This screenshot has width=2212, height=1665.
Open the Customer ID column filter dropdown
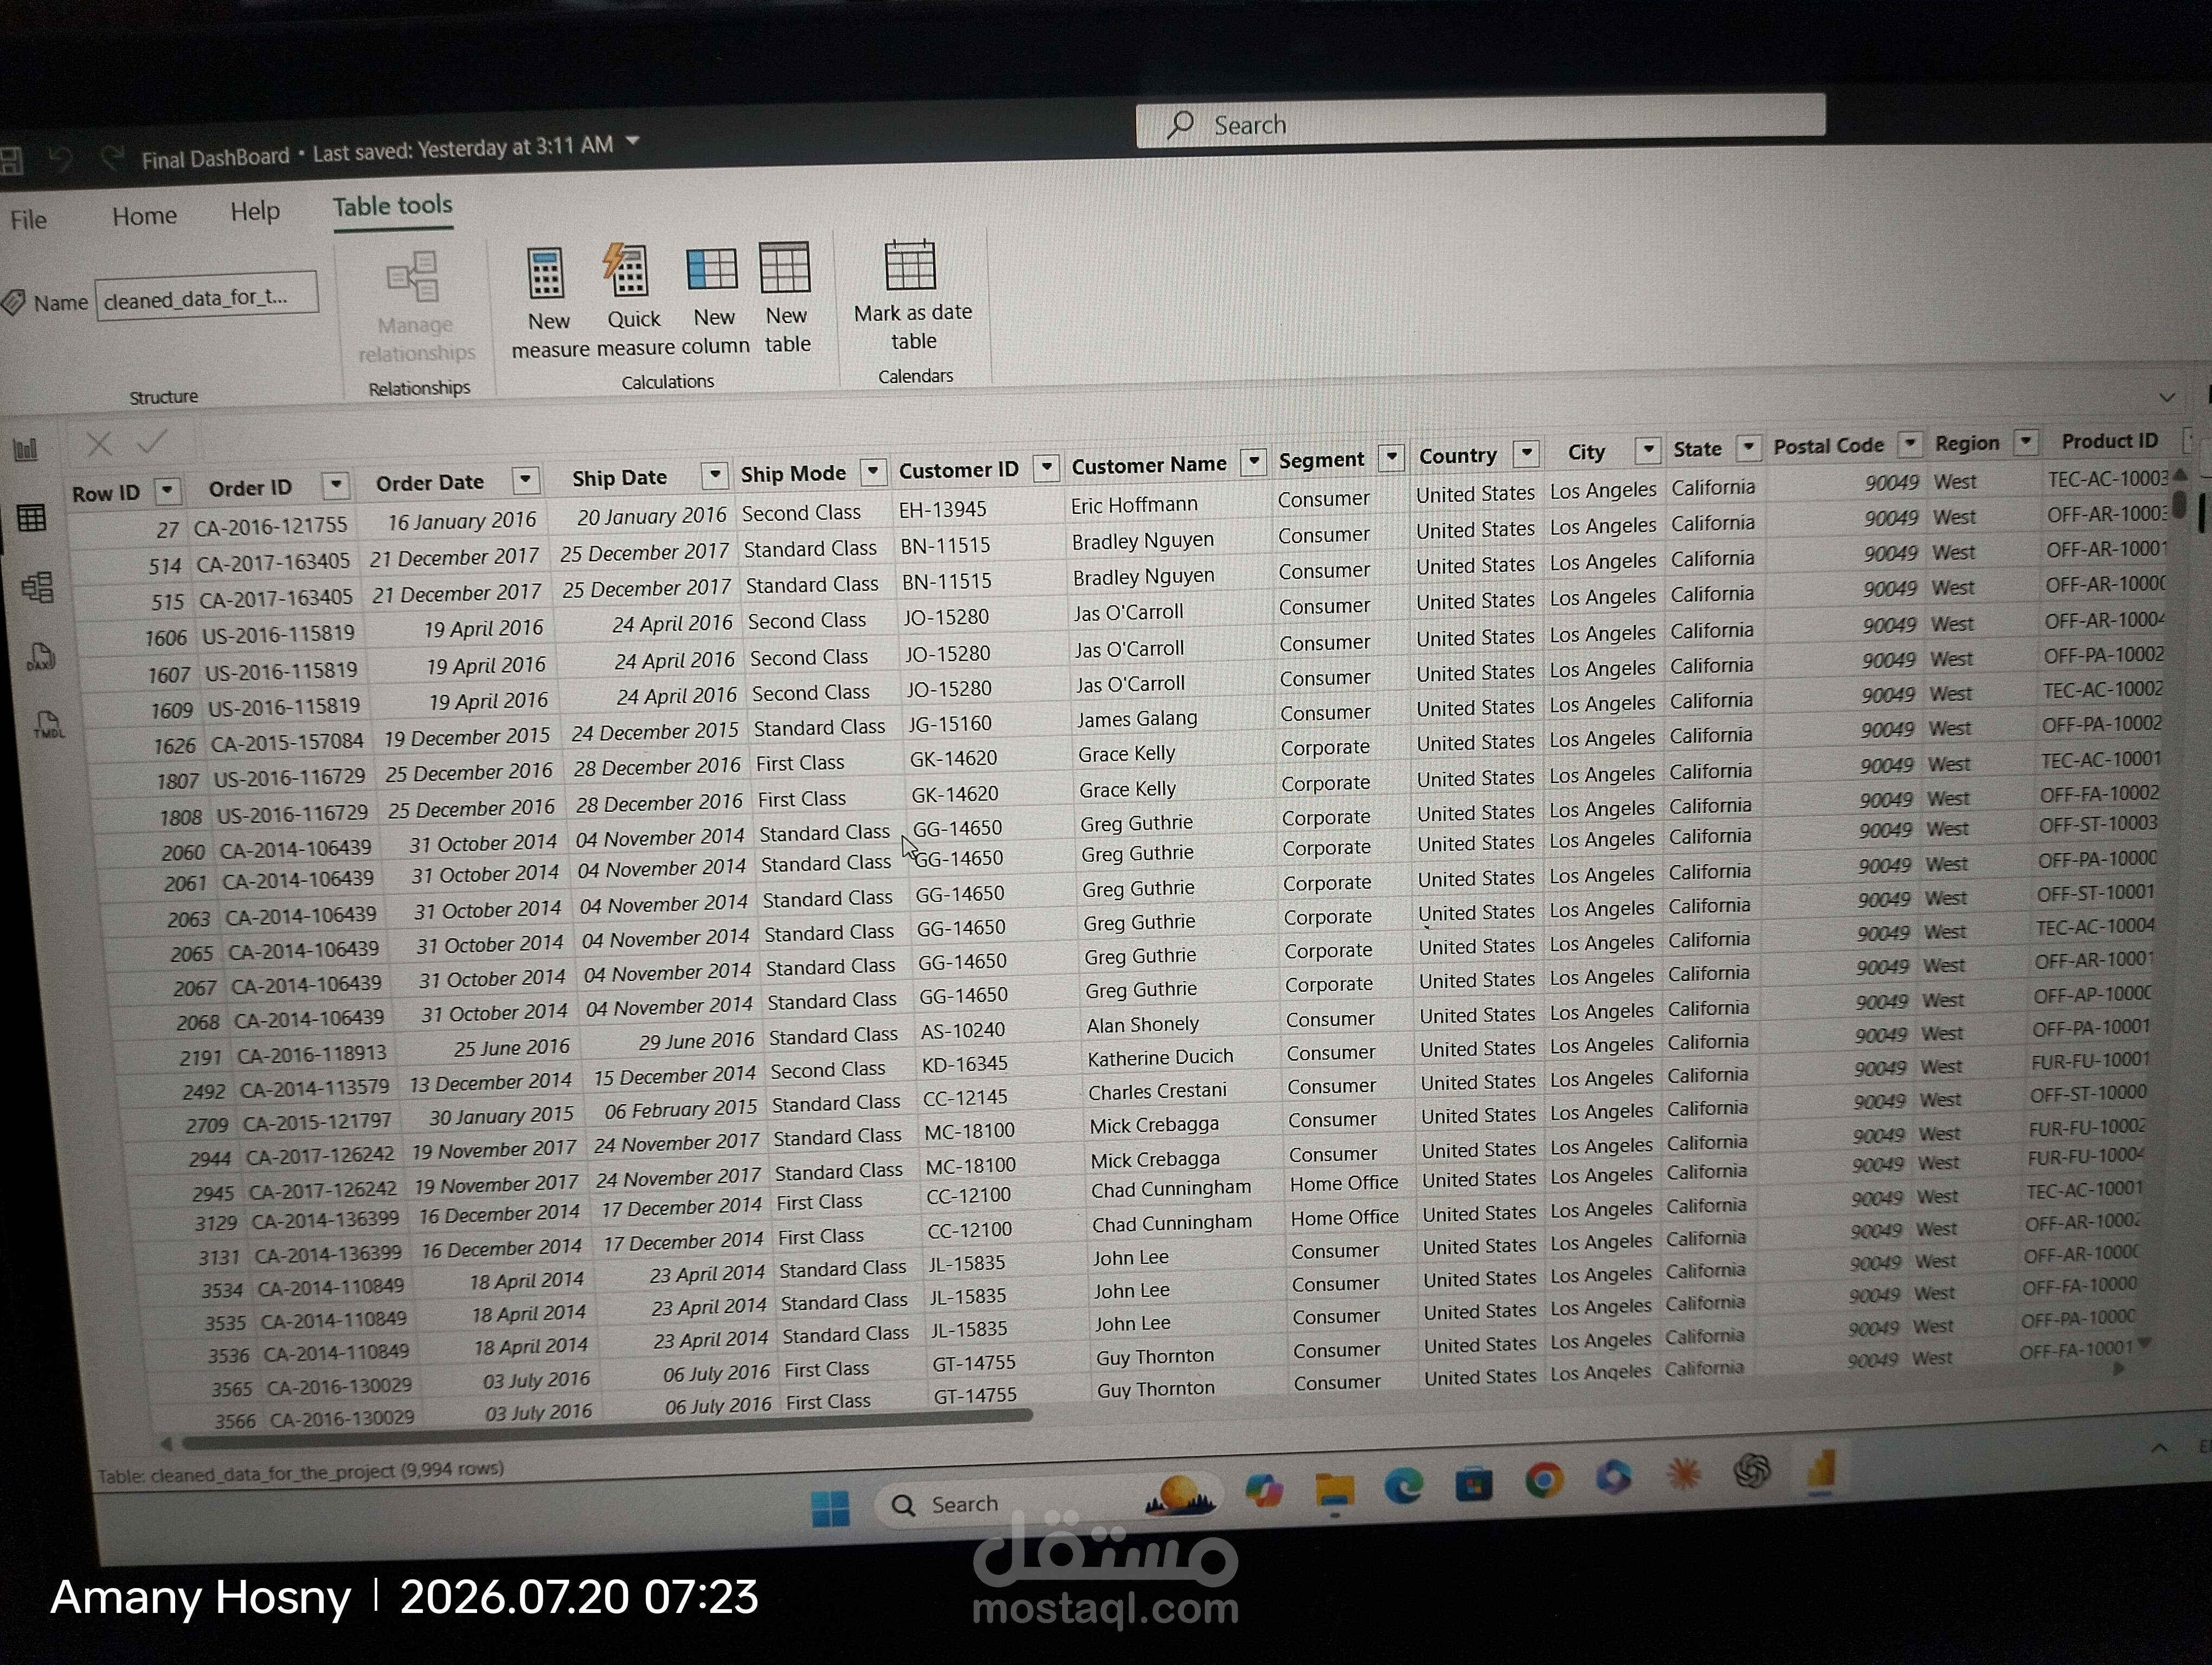1046,467
